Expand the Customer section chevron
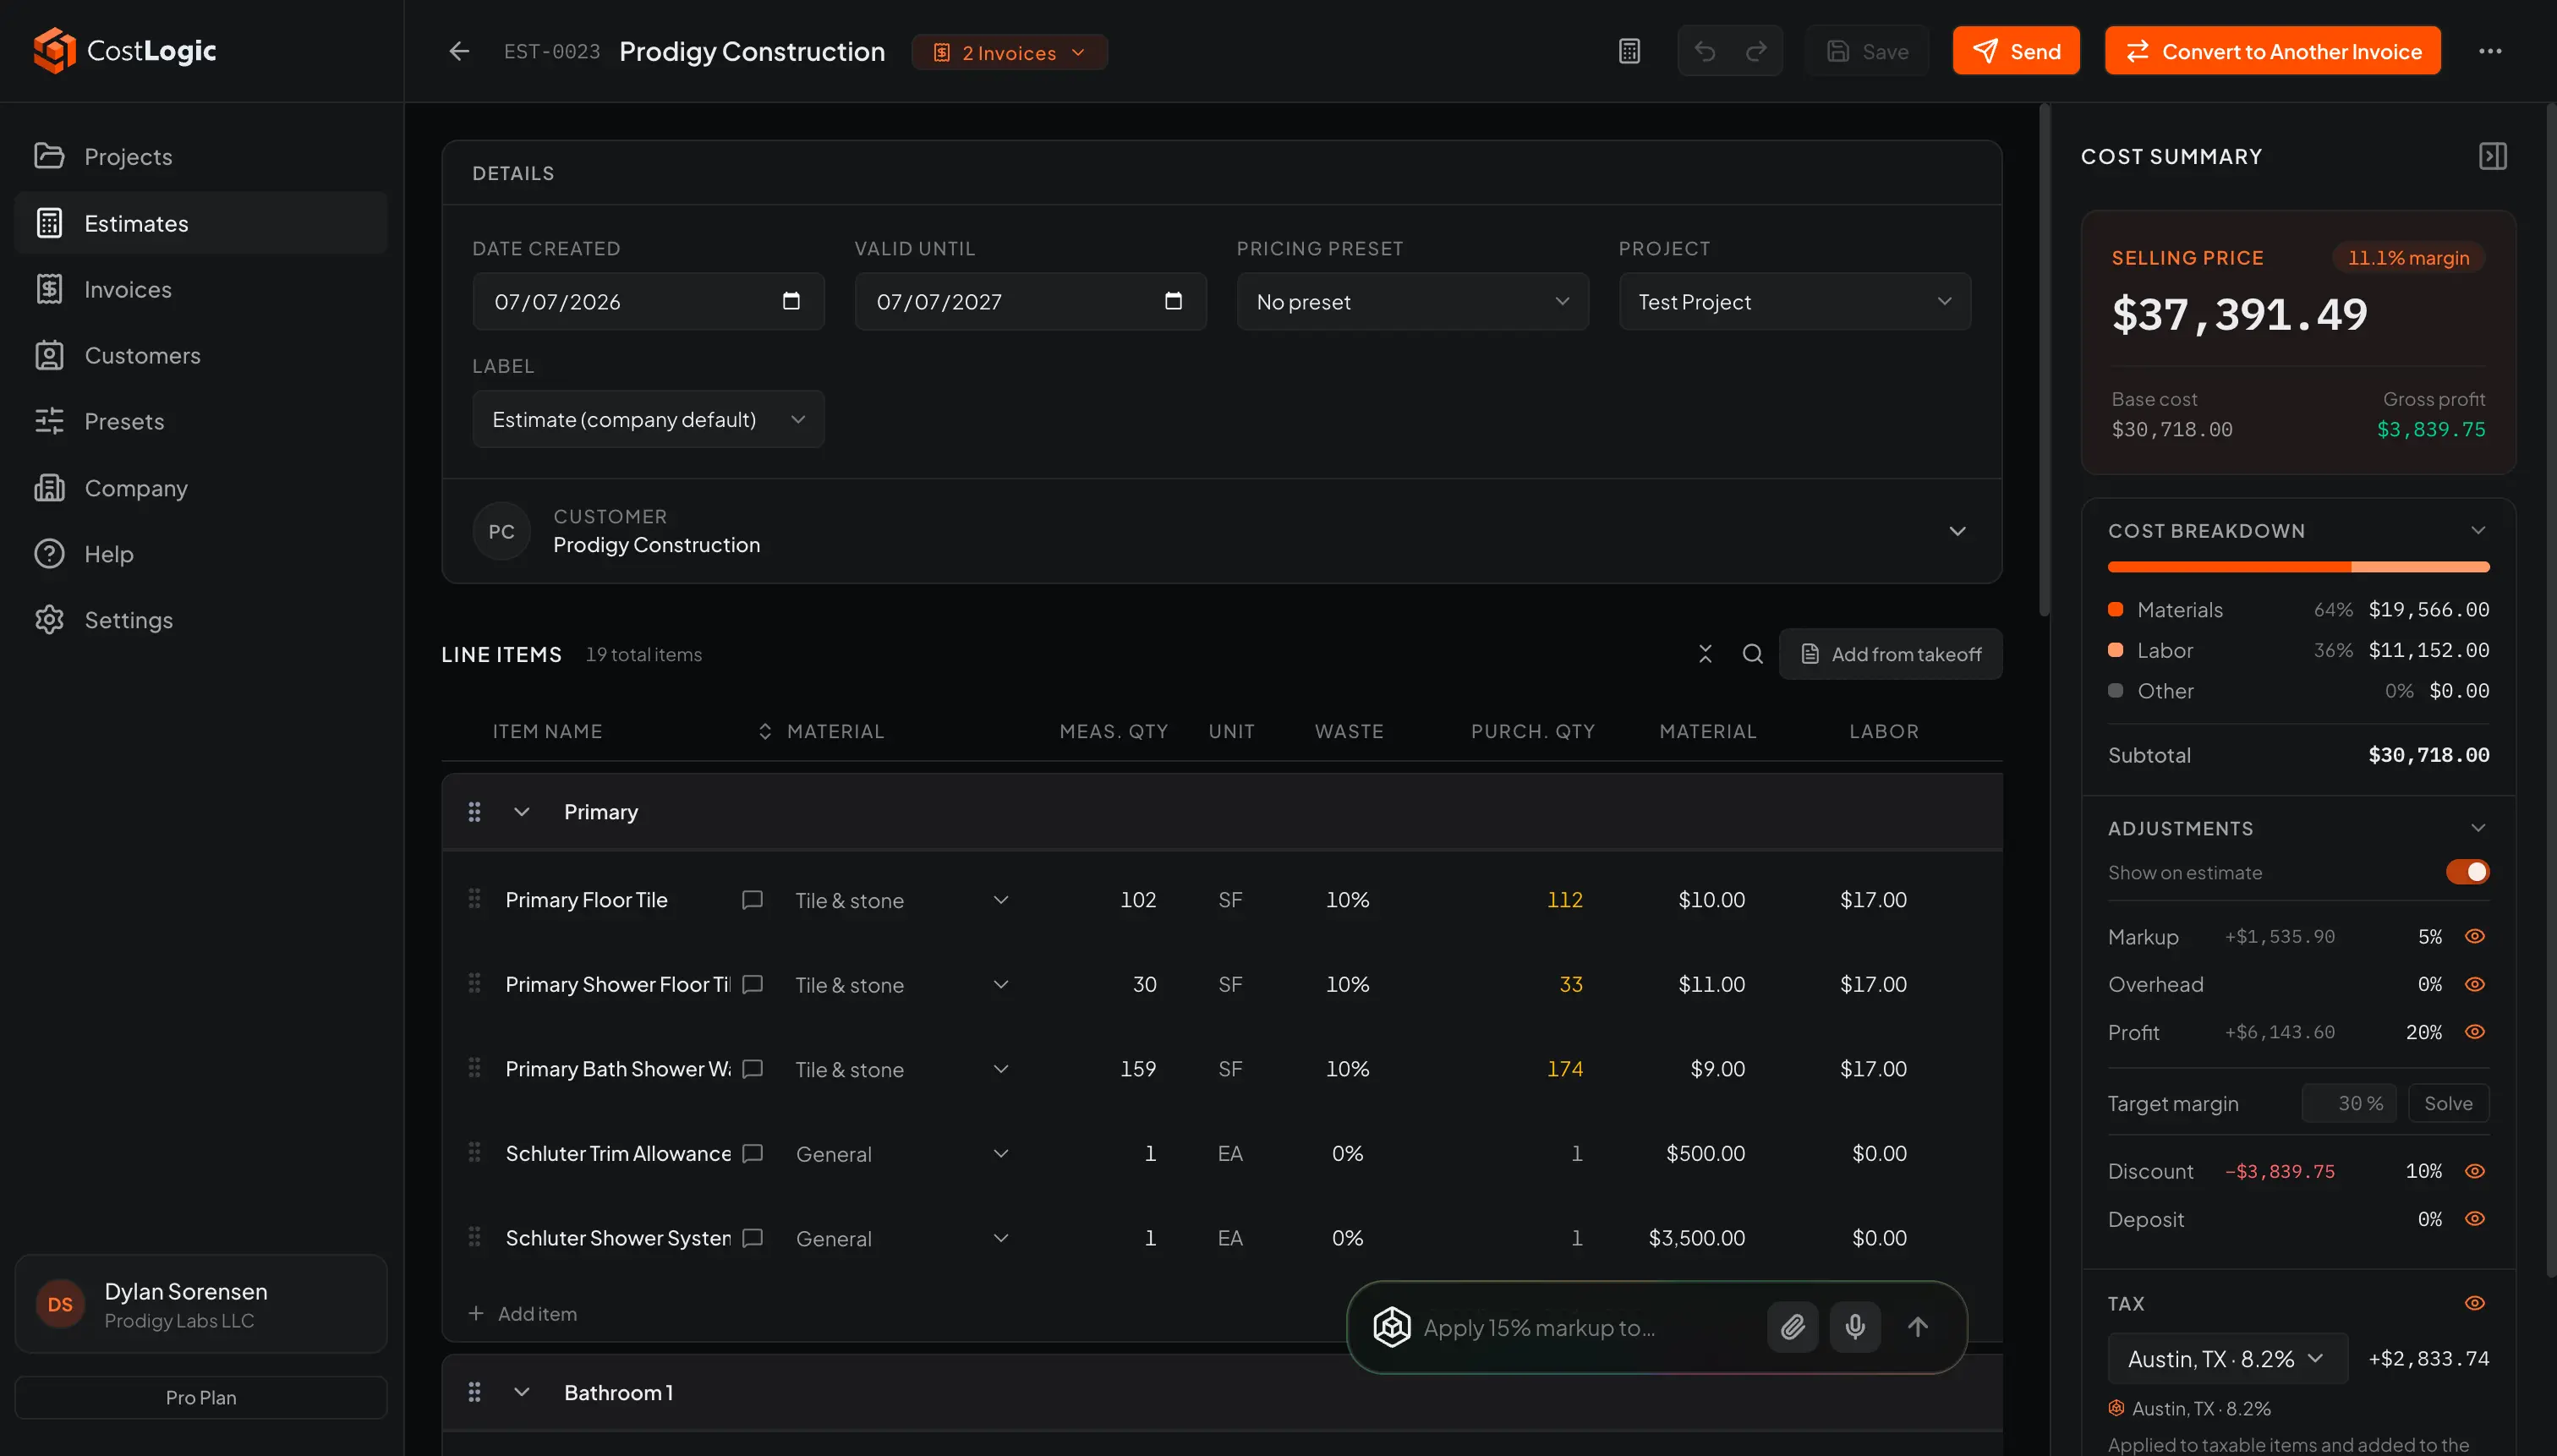The image size is (2557, 1456). tap(1957, 531)
